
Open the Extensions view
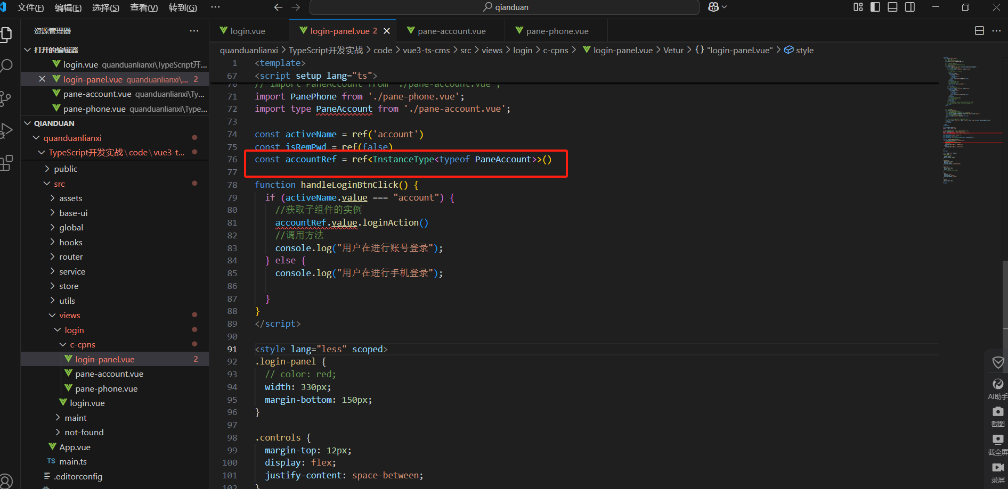(6, 163)
